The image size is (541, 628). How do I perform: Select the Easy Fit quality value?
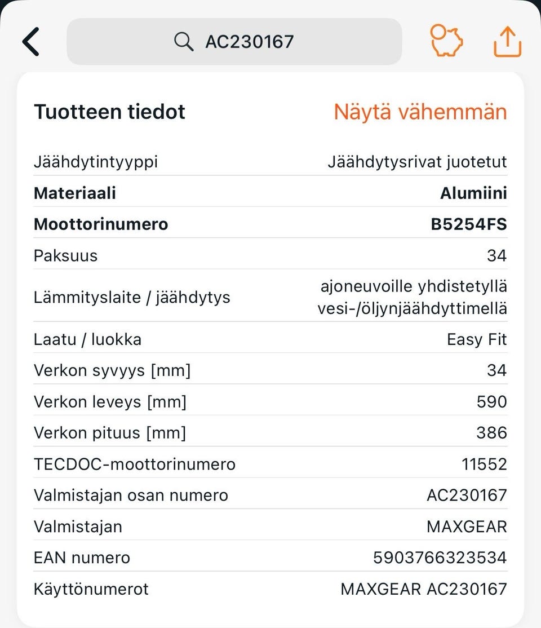pyautogui.click(x=477, y=339)
